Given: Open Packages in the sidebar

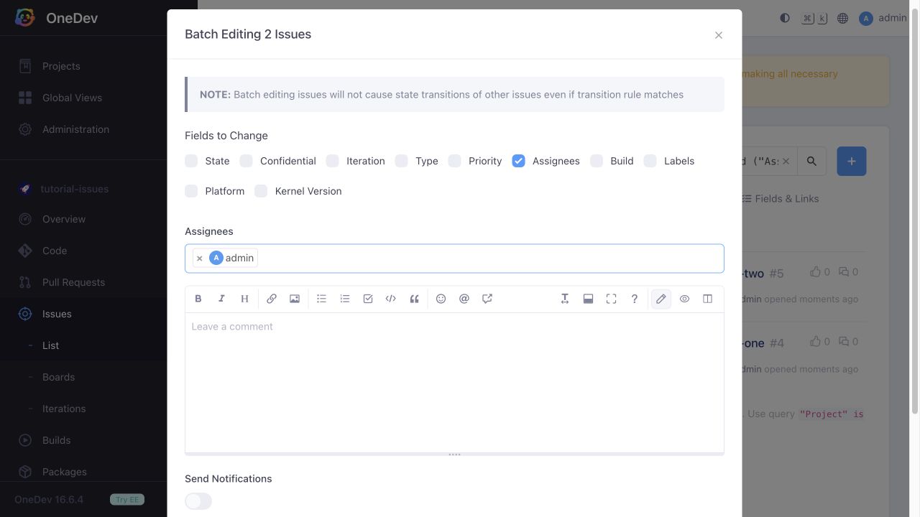Looking at the screenshot, I should pyautogui.click(x=64, y=472).
